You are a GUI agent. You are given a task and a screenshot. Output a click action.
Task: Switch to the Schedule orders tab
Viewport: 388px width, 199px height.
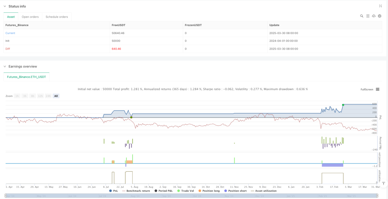tap(57, 17)
